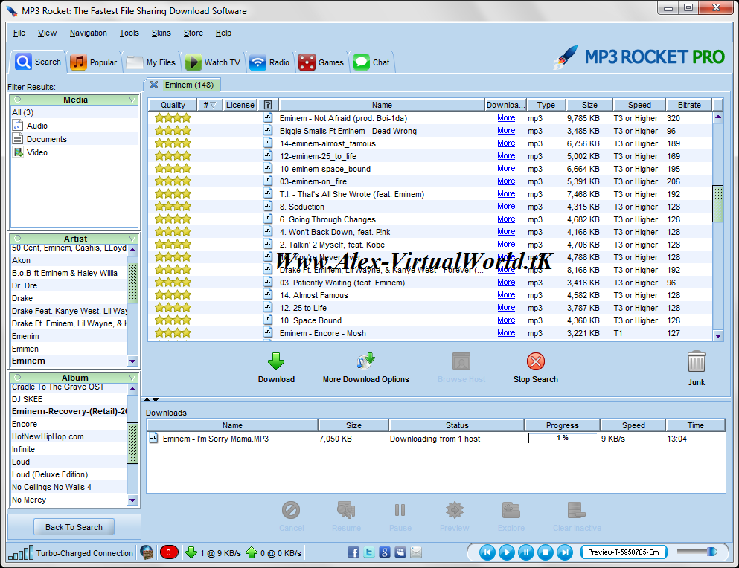Viewport: 739px width, 568px height.
Task: Switch to My Files tab
Action: click(x=151, y=62)
